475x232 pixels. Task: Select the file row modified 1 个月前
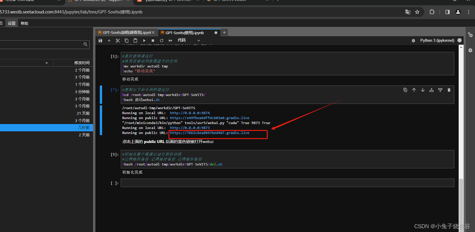46,84
